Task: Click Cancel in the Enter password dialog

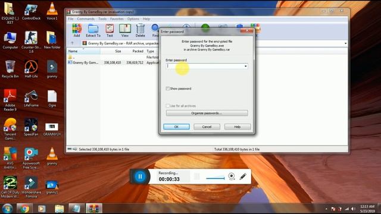Action: [207, 127]
